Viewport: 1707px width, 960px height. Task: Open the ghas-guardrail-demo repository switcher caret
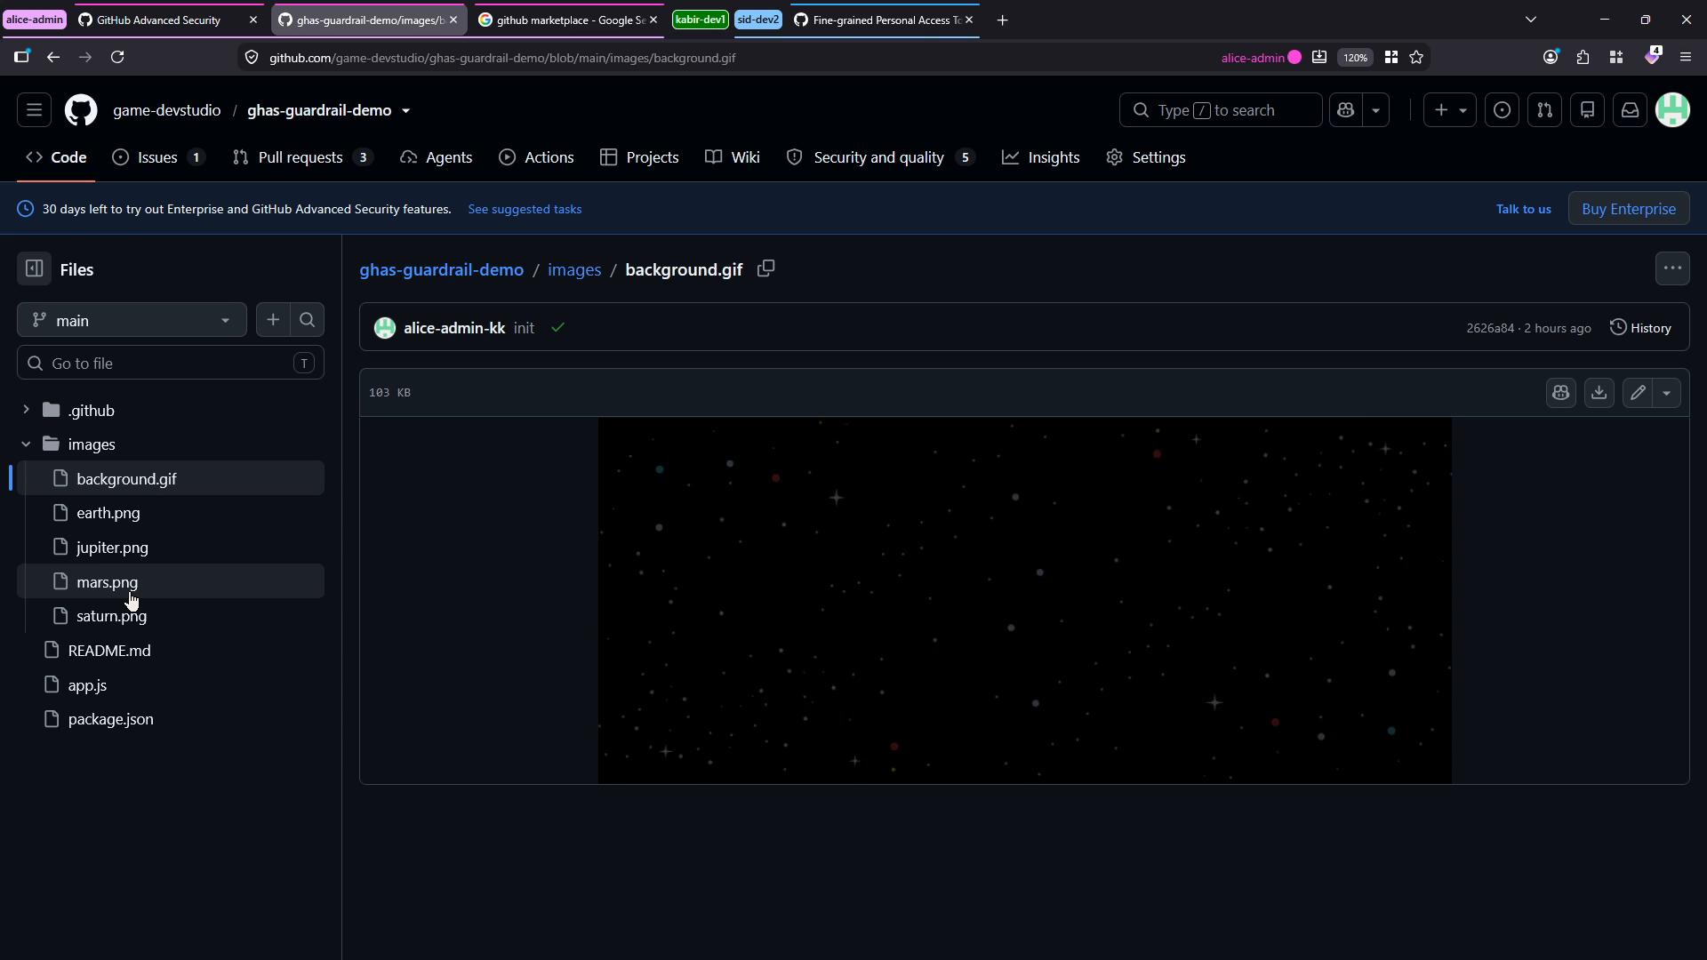click(x=405, y=111)
